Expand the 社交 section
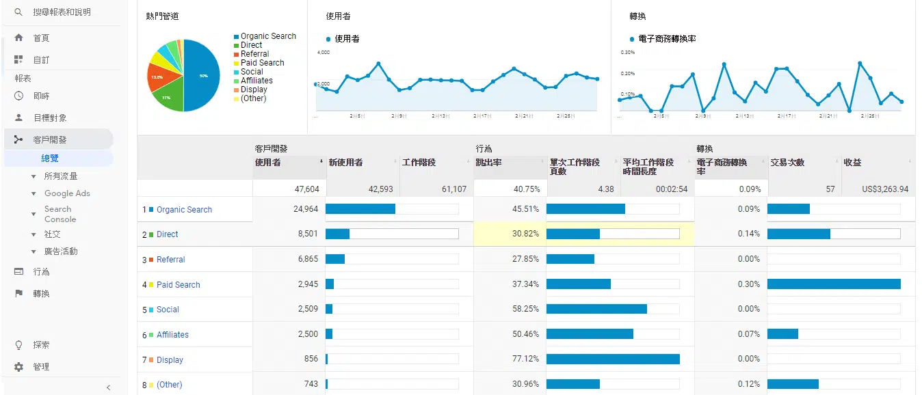Viewport: 922px width, 395px height. click(34, 234)
